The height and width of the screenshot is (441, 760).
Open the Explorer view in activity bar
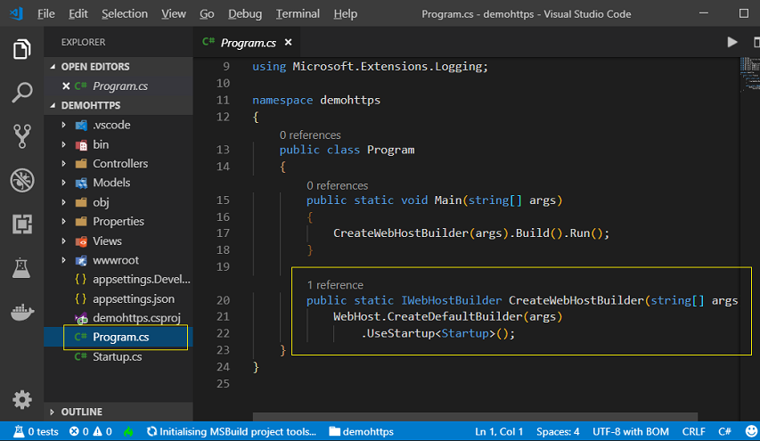pos(21,49)
